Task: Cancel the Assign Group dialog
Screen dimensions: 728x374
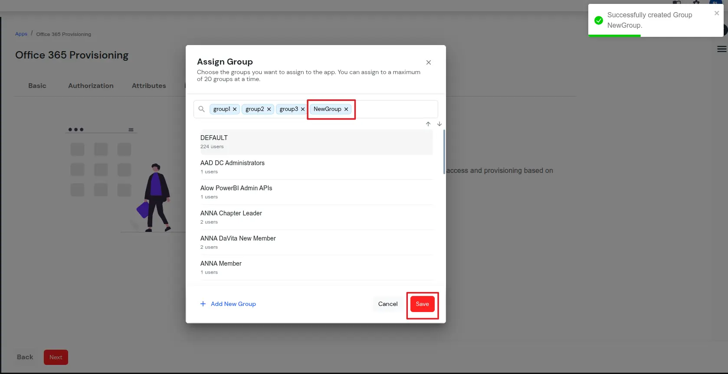Action: pyautogui.click(x=388, y=304)
